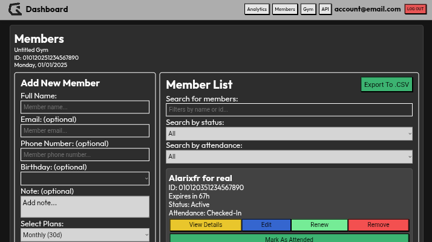Focus the member Email field

85,131
